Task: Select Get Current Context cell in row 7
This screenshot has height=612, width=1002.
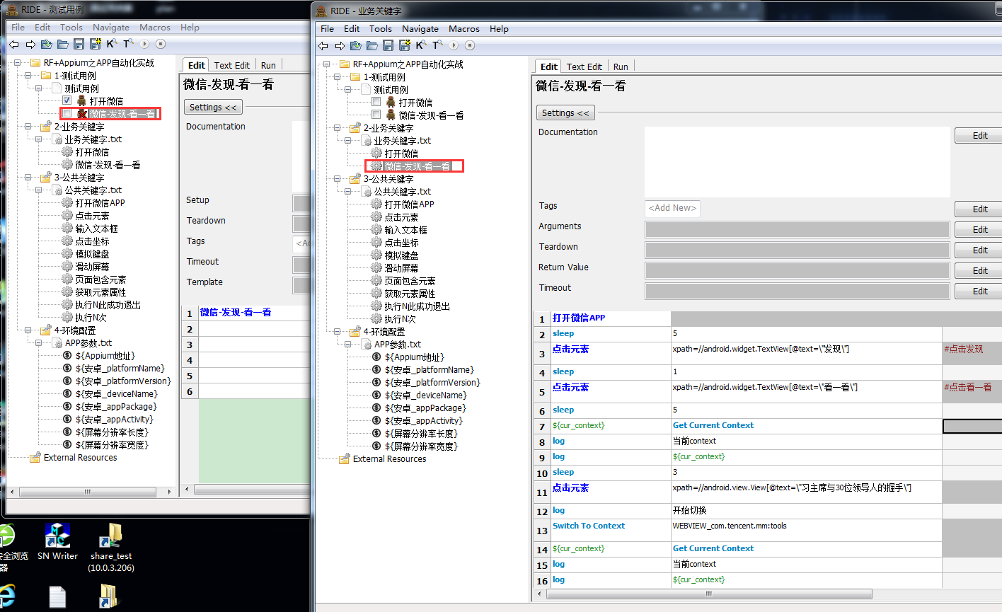Action: [x=807, y=425]
